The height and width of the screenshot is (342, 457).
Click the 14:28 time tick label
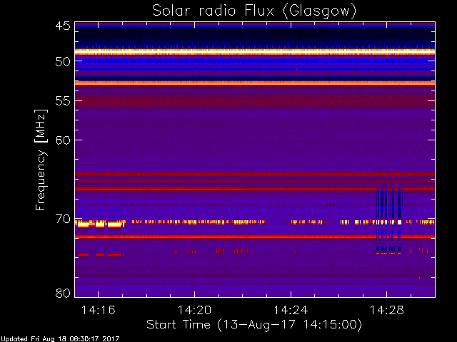point(387,311)
